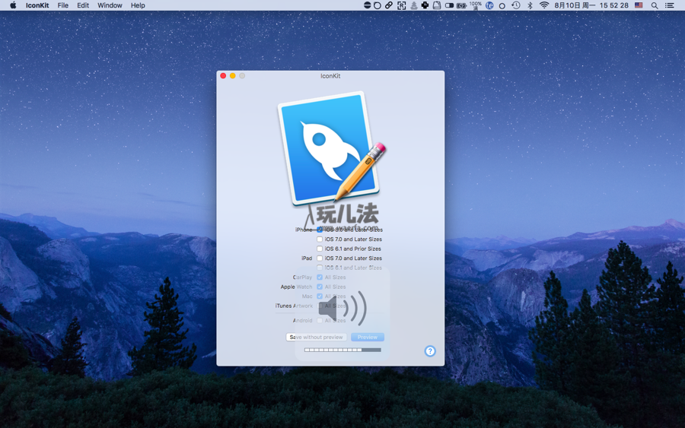Check iPhone iOS 7.0 and Later Sizes

[320, 239]
